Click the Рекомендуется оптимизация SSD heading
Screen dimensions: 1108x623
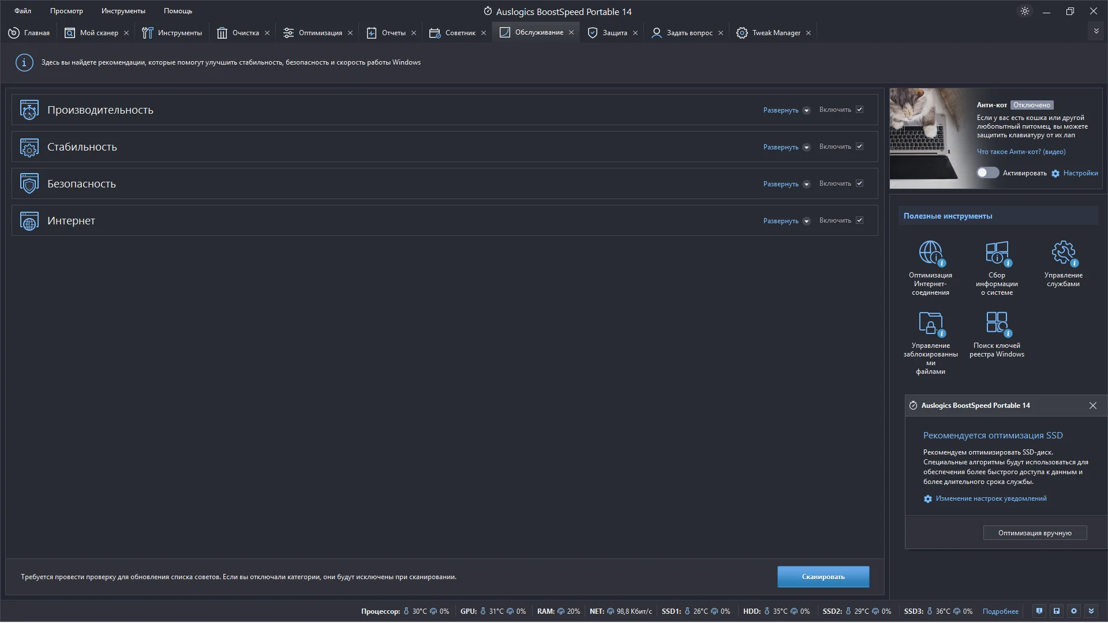tap(993, 436)
